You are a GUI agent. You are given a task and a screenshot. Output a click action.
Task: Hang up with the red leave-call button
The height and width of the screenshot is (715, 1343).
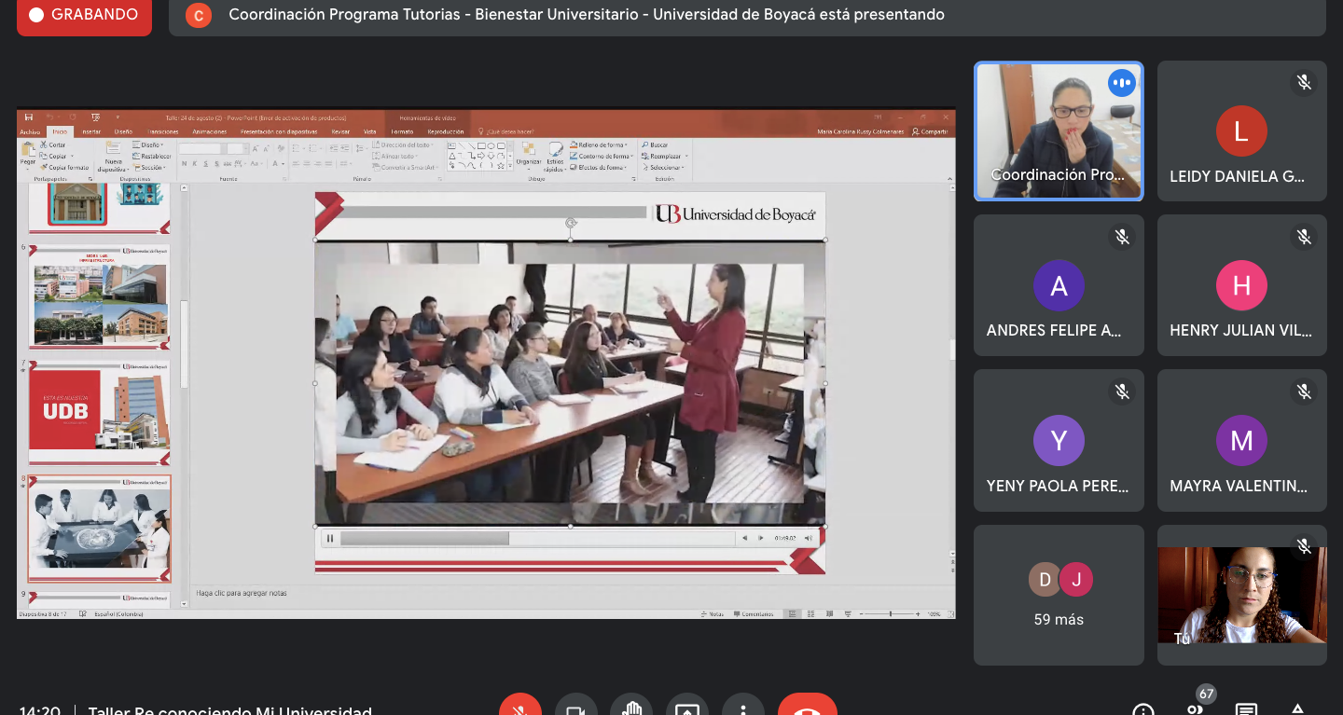(807, 707)
